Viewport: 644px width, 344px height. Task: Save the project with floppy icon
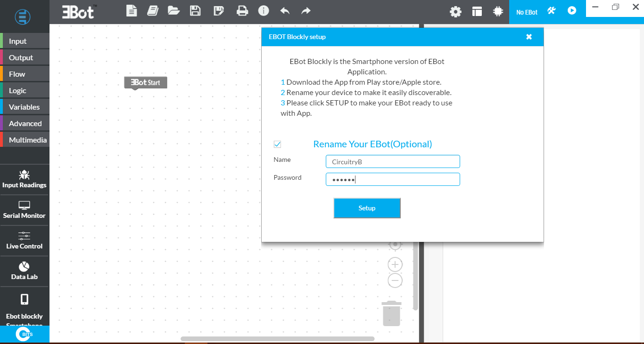coord(195,11)
